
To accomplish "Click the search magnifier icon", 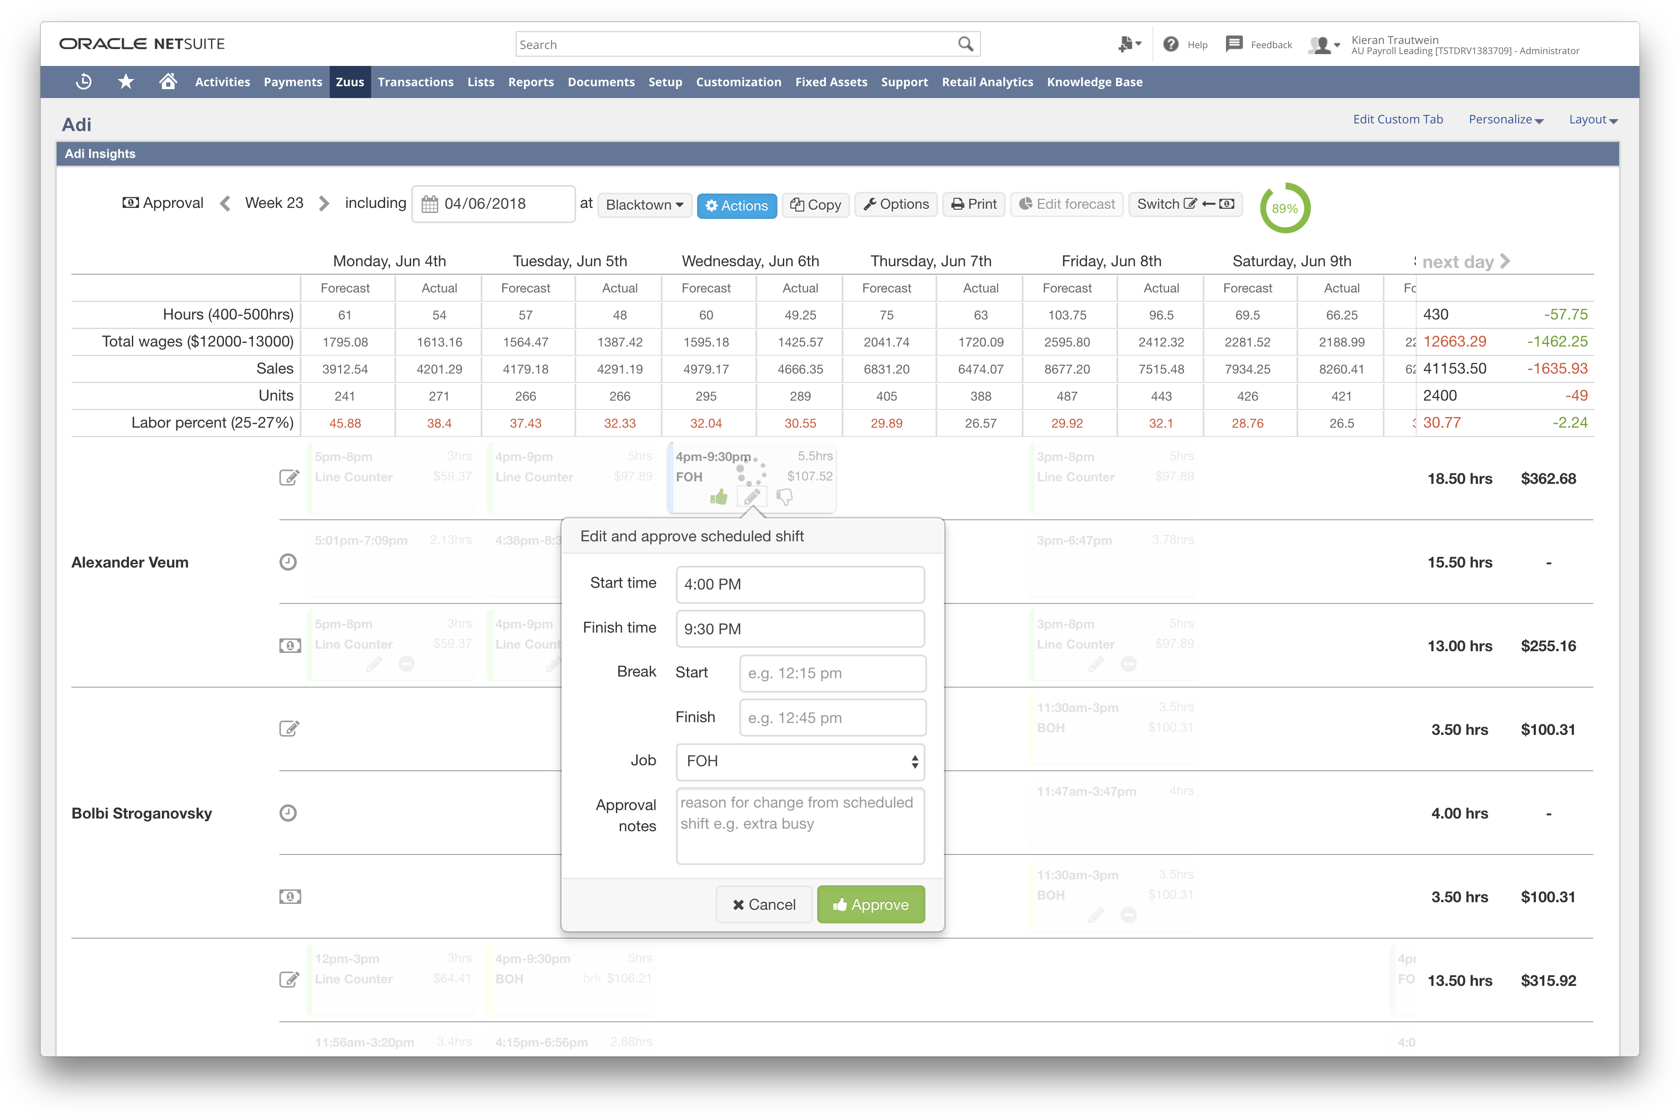I will (x=965, y=44).
